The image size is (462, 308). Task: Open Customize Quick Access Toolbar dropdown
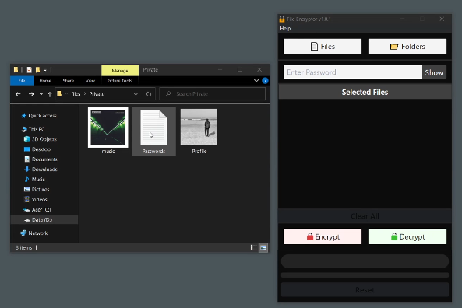[x=45, y=70]
